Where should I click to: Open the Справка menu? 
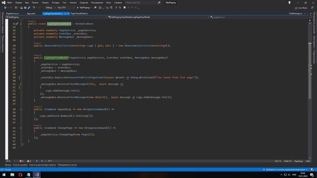[118, 2]
